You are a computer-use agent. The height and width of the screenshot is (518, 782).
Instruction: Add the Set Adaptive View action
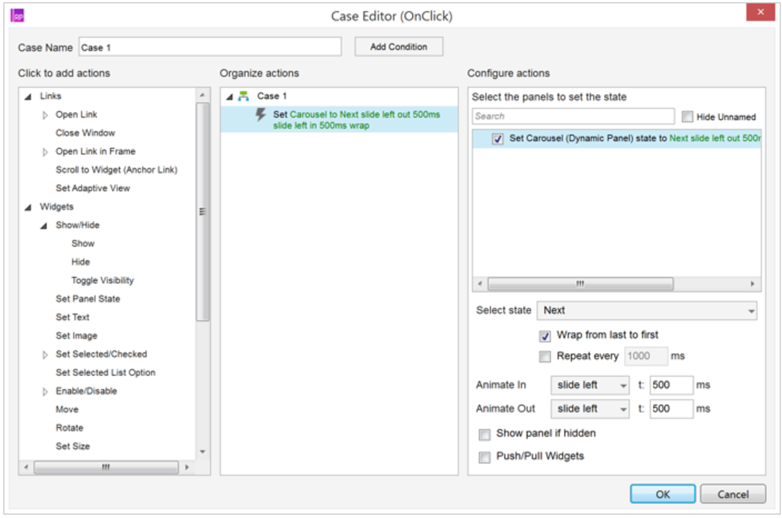(92, 188)
